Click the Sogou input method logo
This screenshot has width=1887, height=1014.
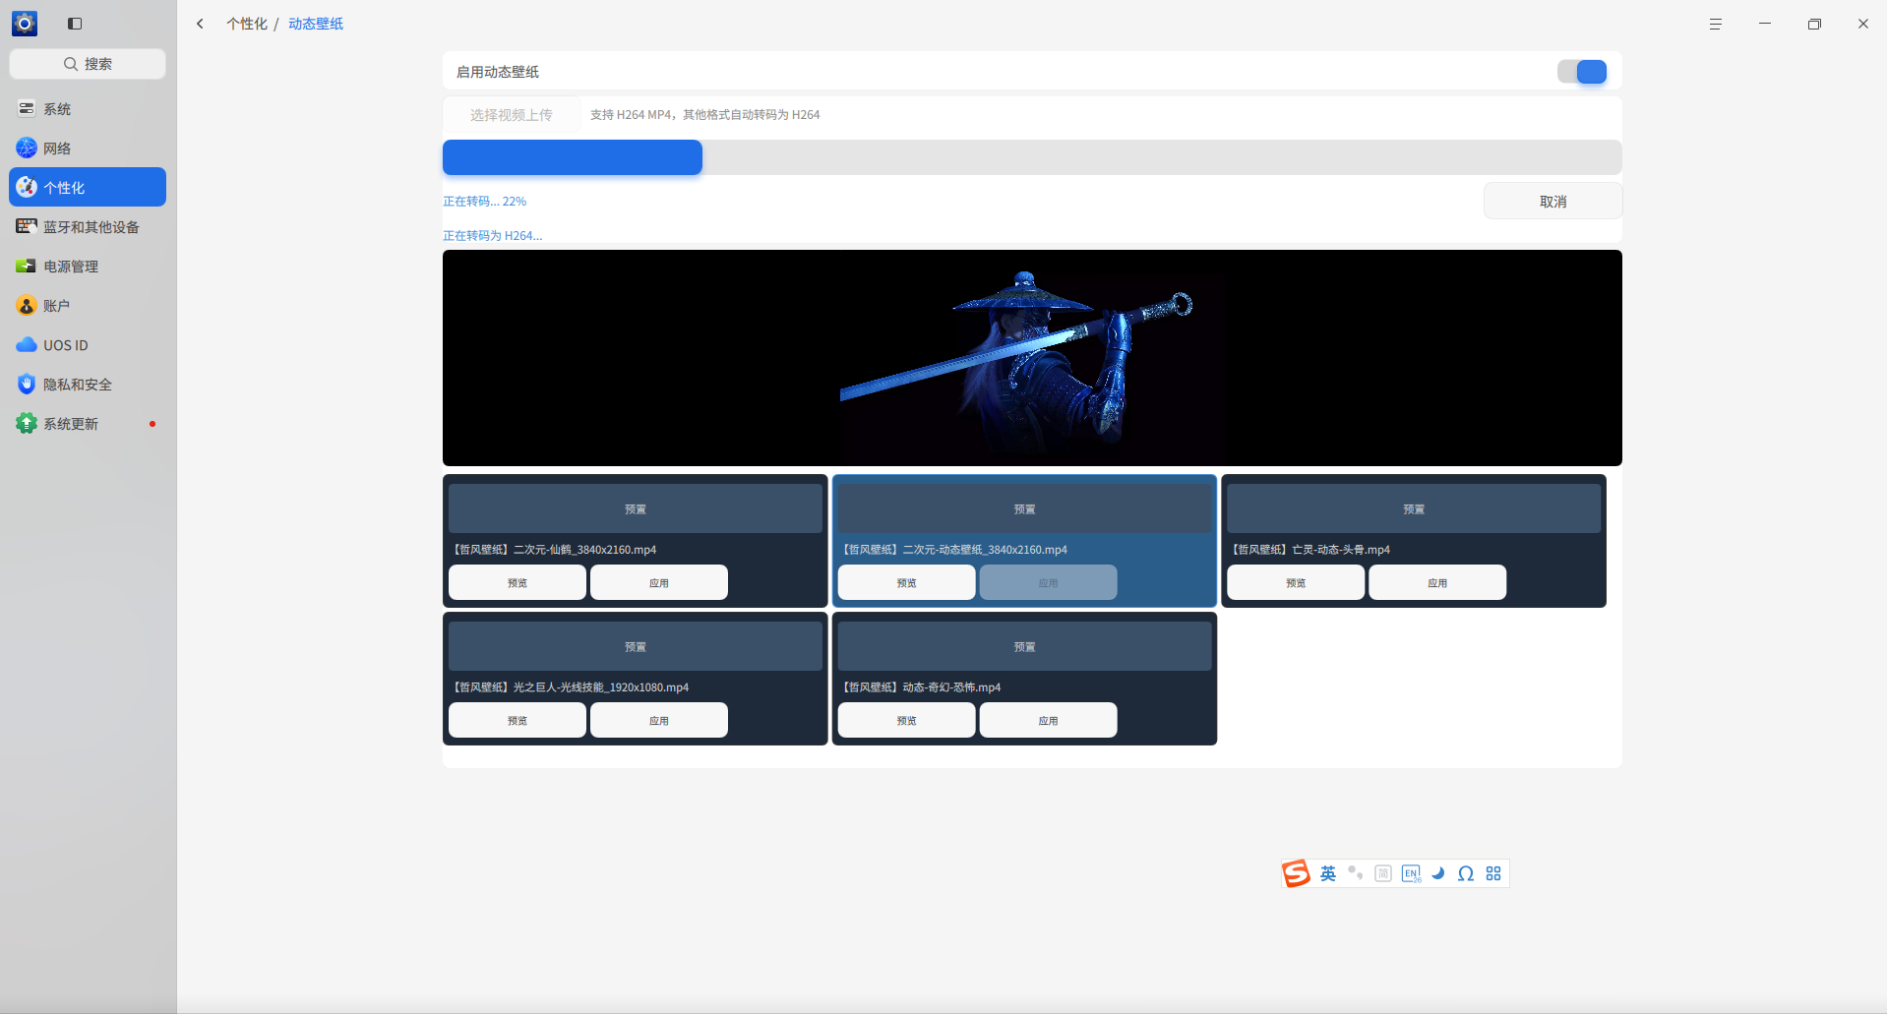(x=1296, y=873)
